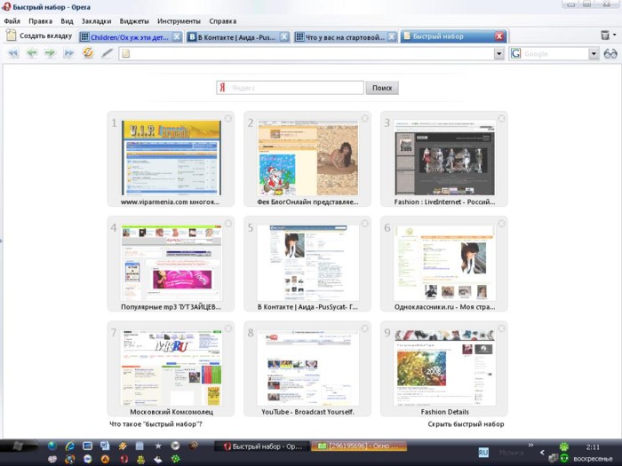Click the wand (pencil) icon in toolbar
Viewport: 622px width, 466px height.
pyautogui.click(x=107, y=53)
